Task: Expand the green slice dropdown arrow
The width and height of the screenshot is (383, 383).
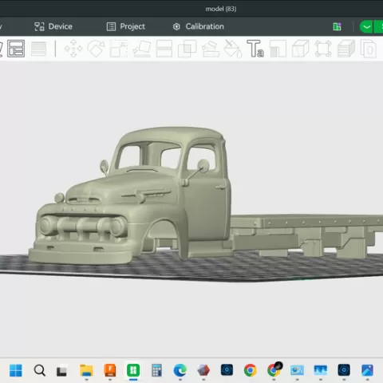Action: click(x=366, y=27)
